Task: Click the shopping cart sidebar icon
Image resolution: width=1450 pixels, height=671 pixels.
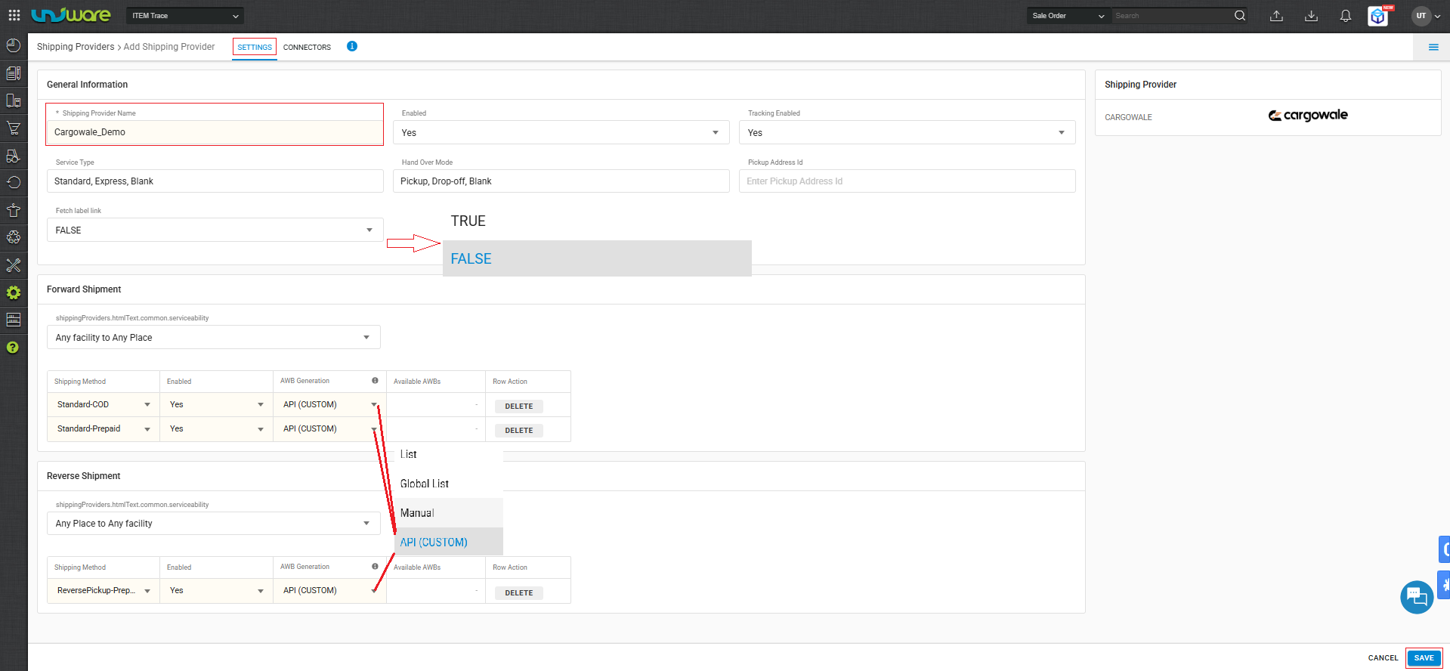Action: (14, 128)
